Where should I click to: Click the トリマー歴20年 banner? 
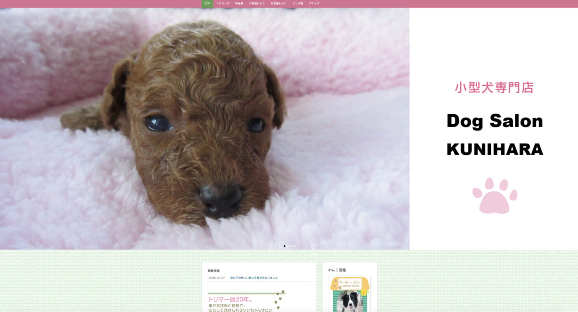(246, 301)
